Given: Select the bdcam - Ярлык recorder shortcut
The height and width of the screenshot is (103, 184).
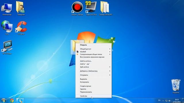Looking at the screenshot, I should click(x=77, y=8).
